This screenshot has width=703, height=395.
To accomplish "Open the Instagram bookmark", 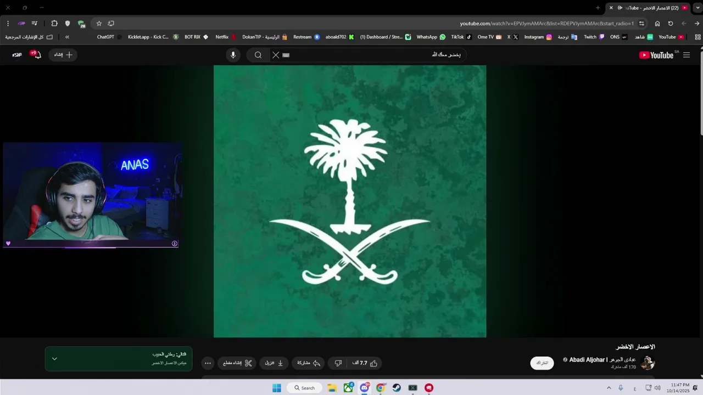I will (x=538, y=37).
